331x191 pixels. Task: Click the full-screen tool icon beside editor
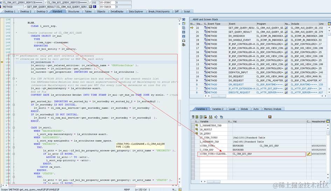coord(184,32)
